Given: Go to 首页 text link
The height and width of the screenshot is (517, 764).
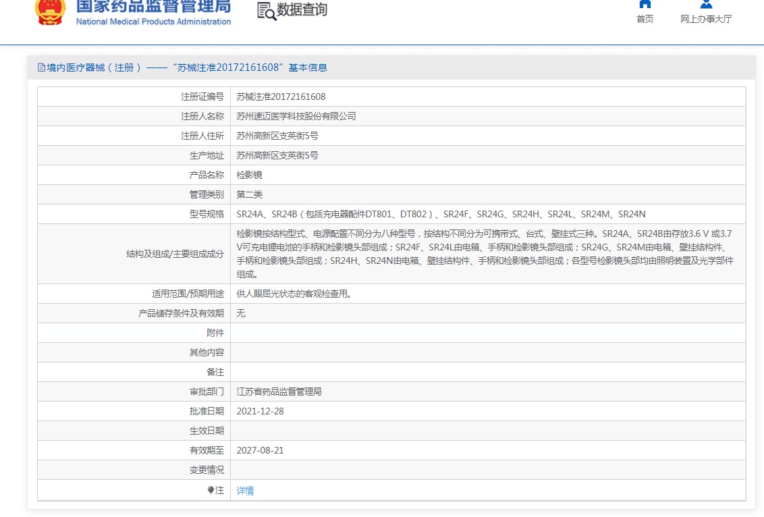Looking at the screenshot, I should click(x=645, y=19).
